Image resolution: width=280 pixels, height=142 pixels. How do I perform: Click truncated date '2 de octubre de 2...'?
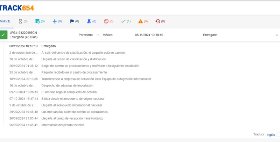point(23,105)
